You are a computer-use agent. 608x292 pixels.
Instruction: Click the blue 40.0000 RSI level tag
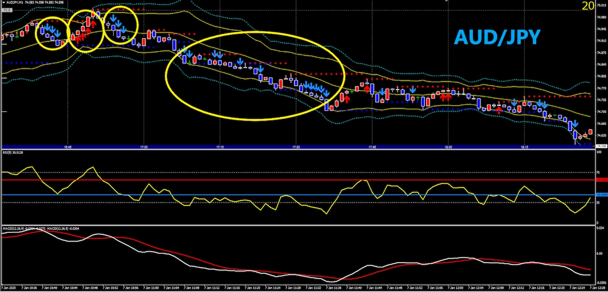click(x=602, y=195)
